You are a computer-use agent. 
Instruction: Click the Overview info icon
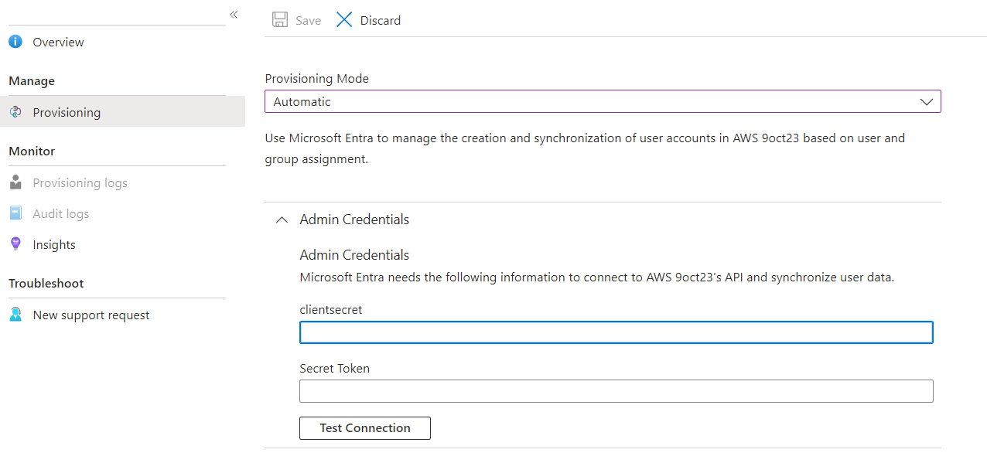15,42
